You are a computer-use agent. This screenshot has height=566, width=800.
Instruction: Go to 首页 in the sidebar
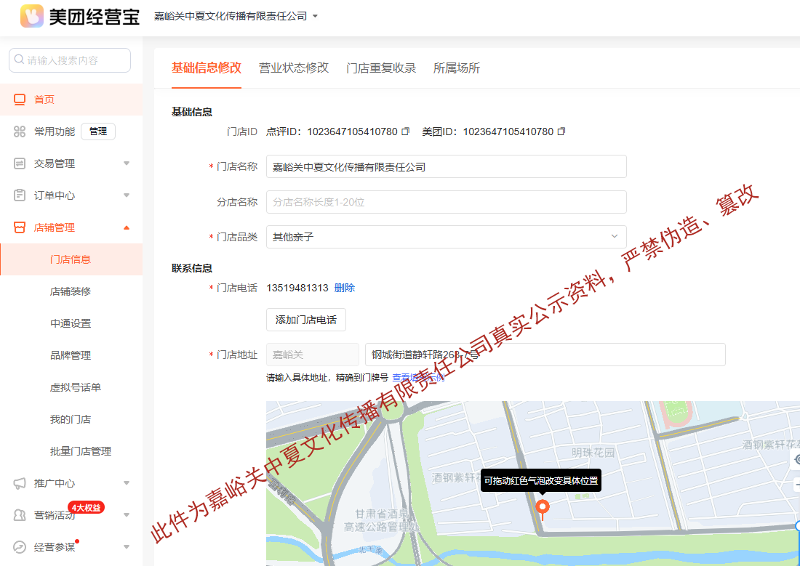[71, 100]
